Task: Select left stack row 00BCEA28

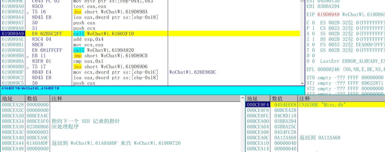Action: [x=120, y=105]
